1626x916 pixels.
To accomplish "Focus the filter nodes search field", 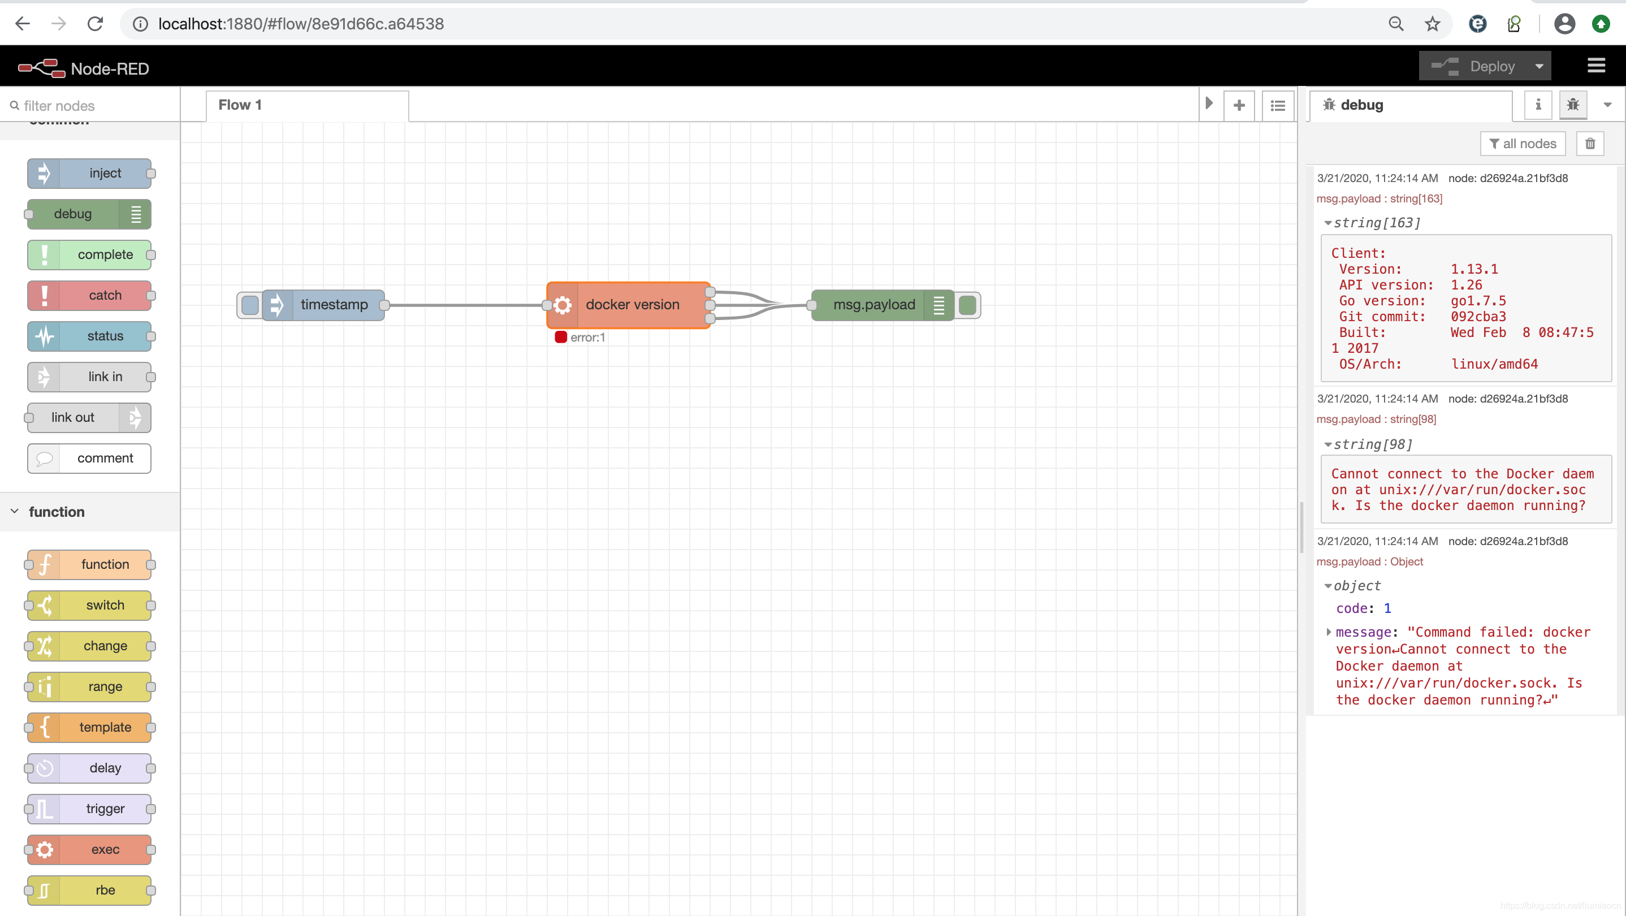I will click(x=90, y=105).
